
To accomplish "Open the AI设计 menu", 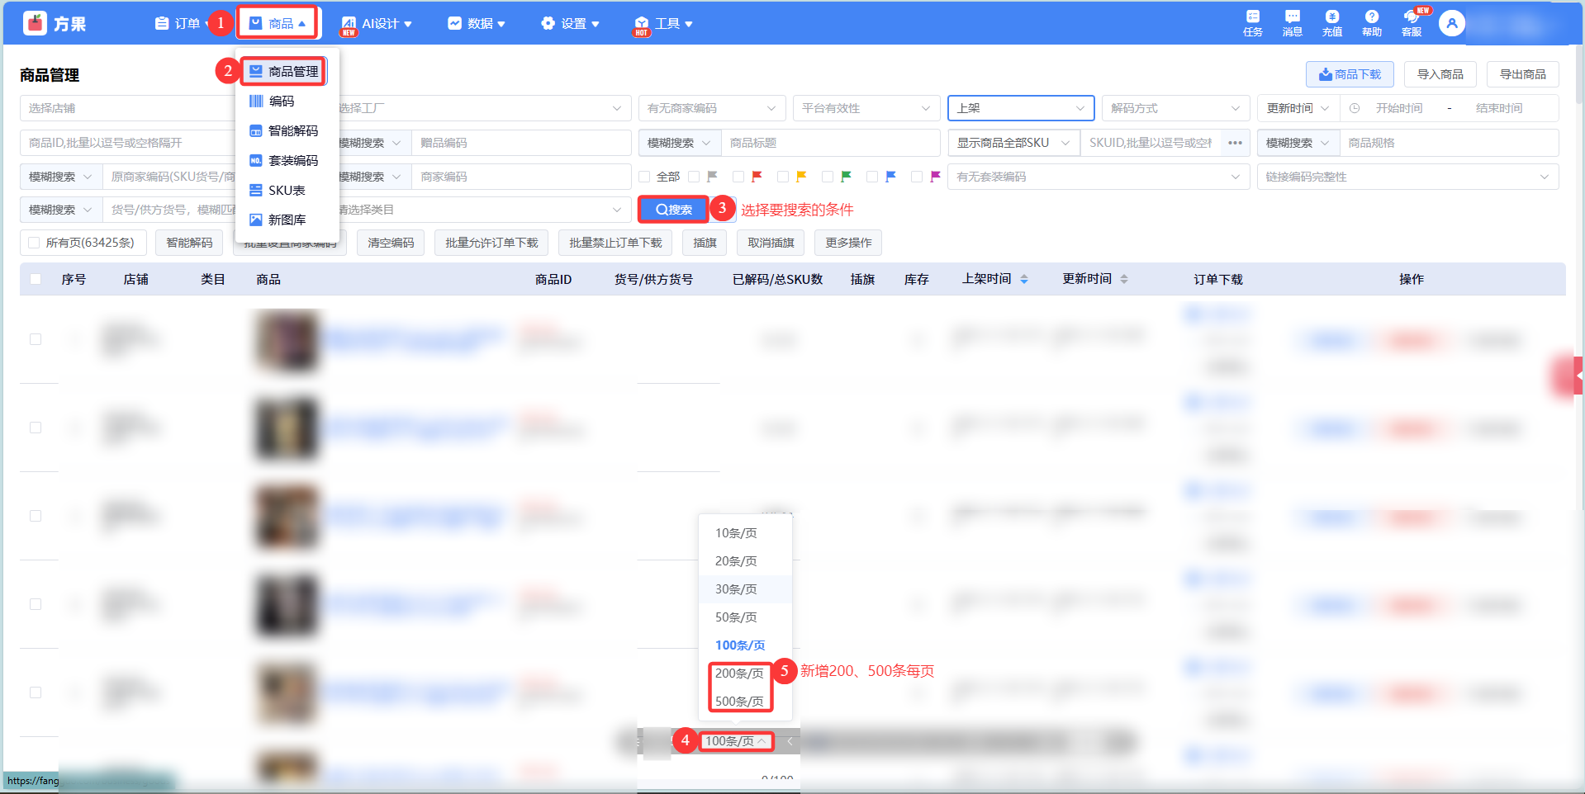I will tap(377, 23).
